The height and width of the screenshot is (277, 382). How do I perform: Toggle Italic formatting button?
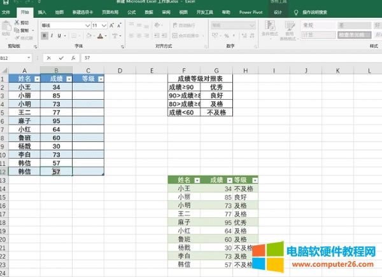[x=50, y=36]
